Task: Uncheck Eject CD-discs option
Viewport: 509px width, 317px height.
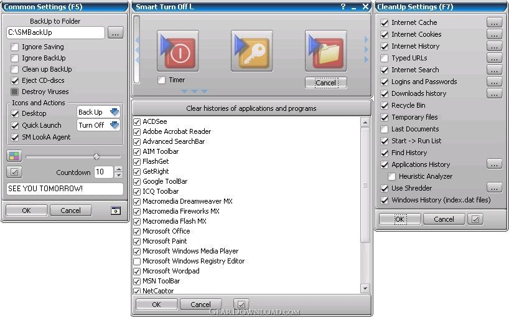Action: [14, 80]
